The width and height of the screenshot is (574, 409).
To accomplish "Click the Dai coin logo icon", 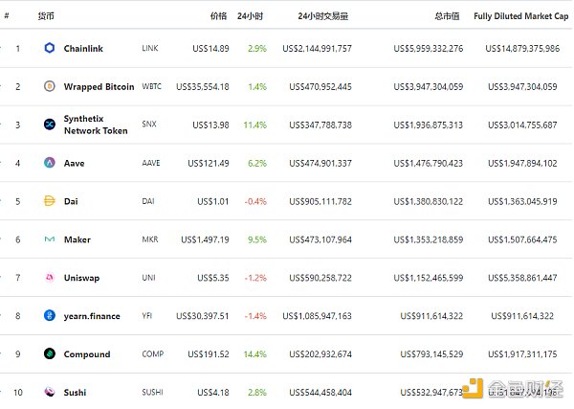I will click(50, 201).
